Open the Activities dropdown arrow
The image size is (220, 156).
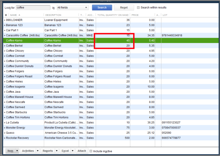tap(38, 151)
